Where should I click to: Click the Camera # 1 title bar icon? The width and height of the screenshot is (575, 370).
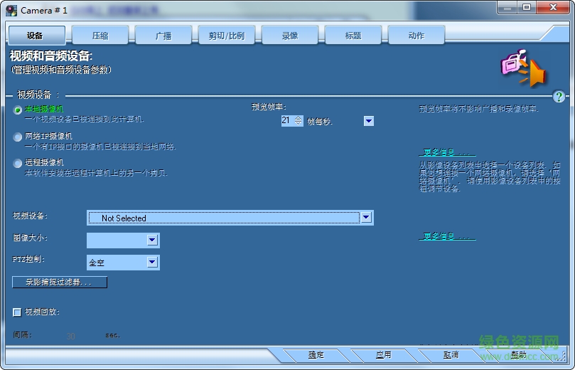pos(11,10)
